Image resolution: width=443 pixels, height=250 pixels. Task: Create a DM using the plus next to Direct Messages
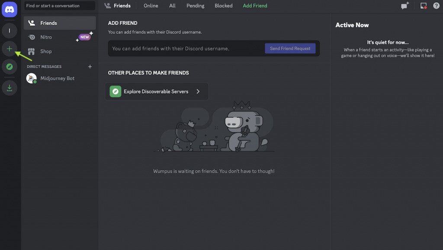90,66
